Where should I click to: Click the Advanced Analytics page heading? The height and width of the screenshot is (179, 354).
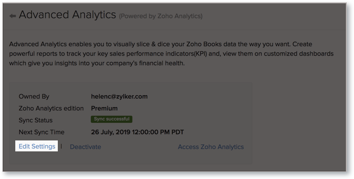click(x=67, y=15)
